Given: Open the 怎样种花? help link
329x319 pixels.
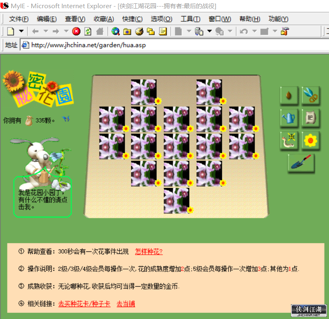Looking at the screenshot, I should point(149,251).
